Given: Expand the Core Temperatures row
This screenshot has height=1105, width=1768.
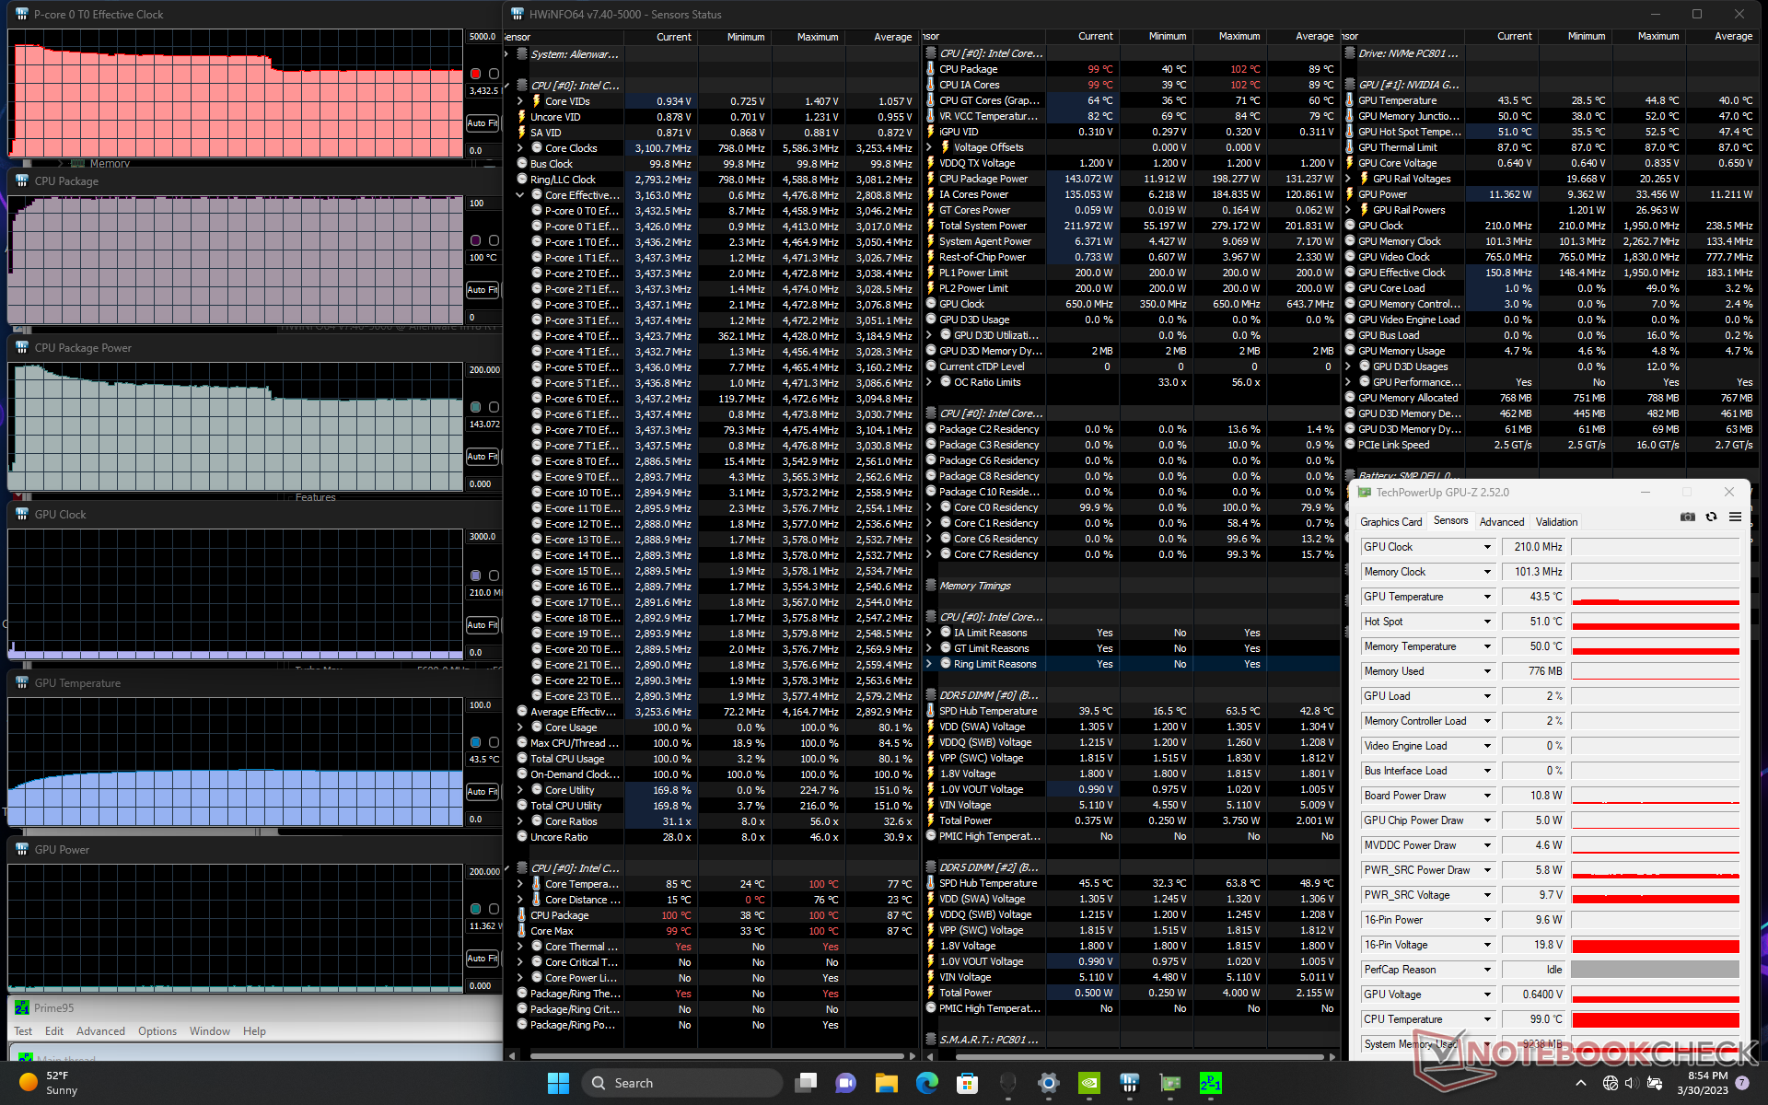Looking at the screenshot, I should [x=520, y=884].
